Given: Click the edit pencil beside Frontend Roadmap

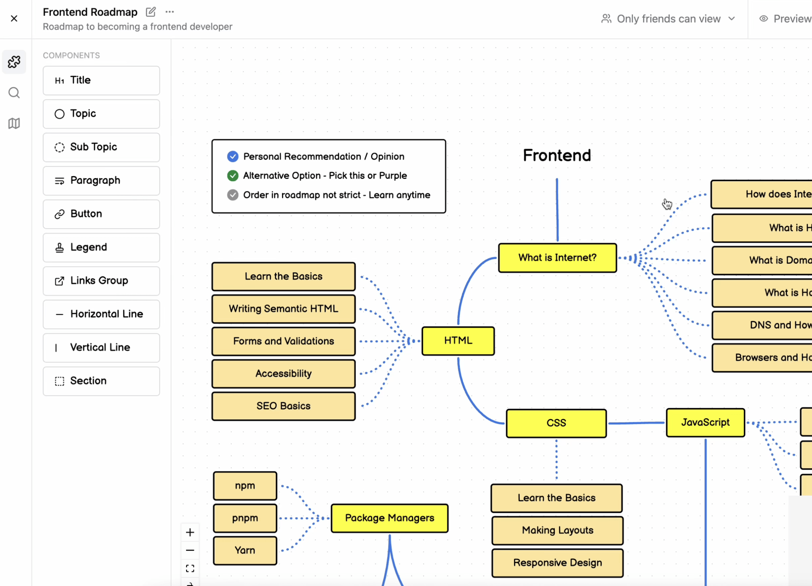Looking at the screenshot, I should coord(151,12).
